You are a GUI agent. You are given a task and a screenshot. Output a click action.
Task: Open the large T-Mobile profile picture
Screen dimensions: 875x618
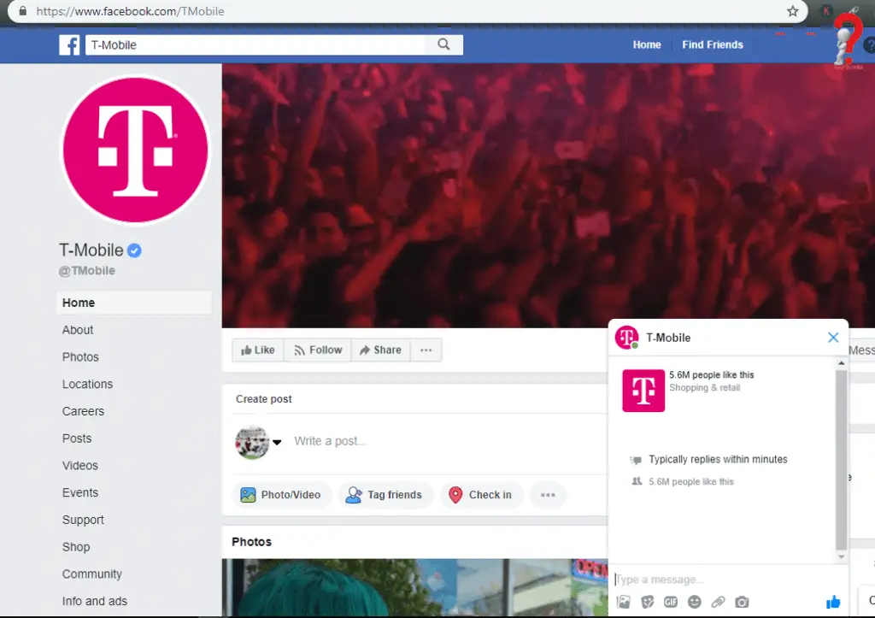click(x=136, y=150)
